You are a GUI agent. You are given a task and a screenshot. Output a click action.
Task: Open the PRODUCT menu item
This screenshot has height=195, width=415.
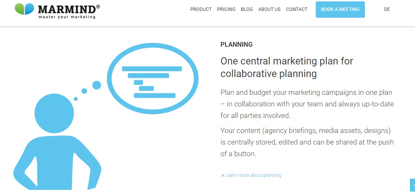point(201,10)
